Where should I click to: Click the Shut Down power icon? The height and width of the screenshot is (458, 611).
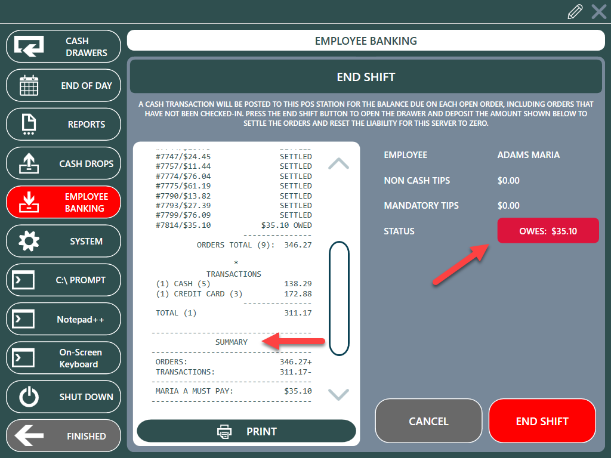pos(29,397)
